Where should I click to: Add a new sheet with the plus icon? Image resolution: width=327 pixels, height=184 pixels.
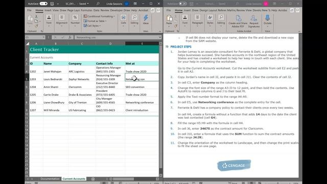click(93, 179)
